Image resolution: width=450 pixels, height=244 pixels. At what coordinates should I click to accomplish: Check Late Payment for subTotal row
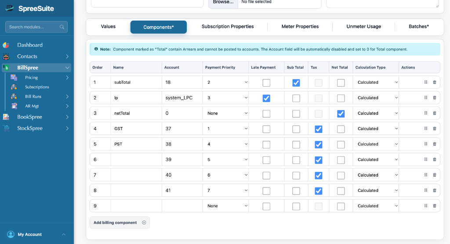point(266,83)
